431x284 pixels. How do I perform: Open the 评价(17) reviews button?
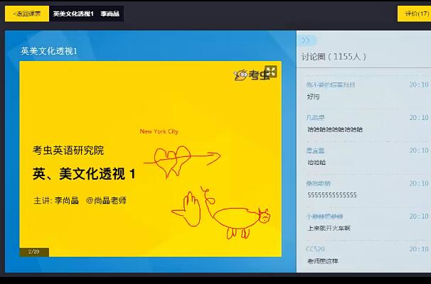414,13
